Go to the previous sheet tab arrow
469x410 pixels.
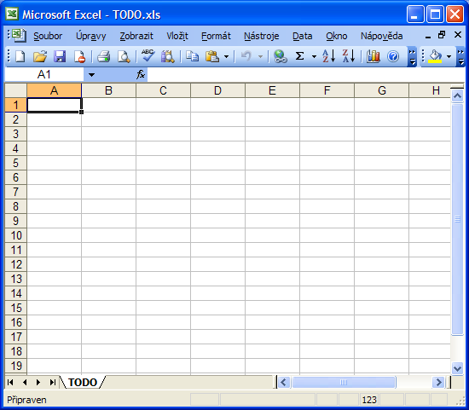(25, 382)
